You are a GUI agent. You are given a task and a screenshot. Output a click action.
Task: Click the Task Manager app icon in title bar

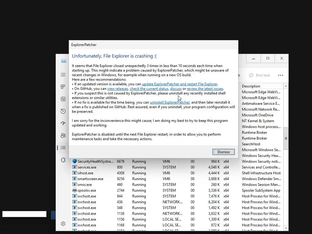click(x=64, y=61)
